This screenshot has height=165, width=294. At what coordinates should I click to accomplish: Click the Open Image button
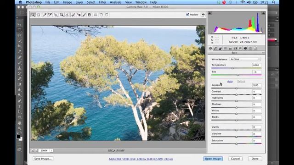[x=213, y=159]
